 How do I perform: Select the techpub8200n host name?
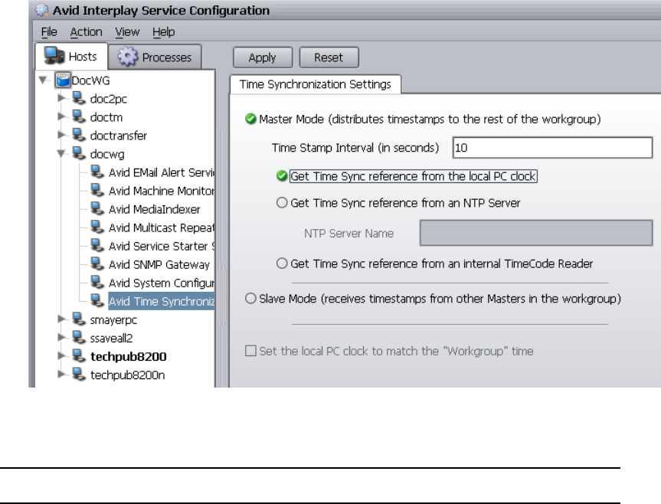pos(127,375)
